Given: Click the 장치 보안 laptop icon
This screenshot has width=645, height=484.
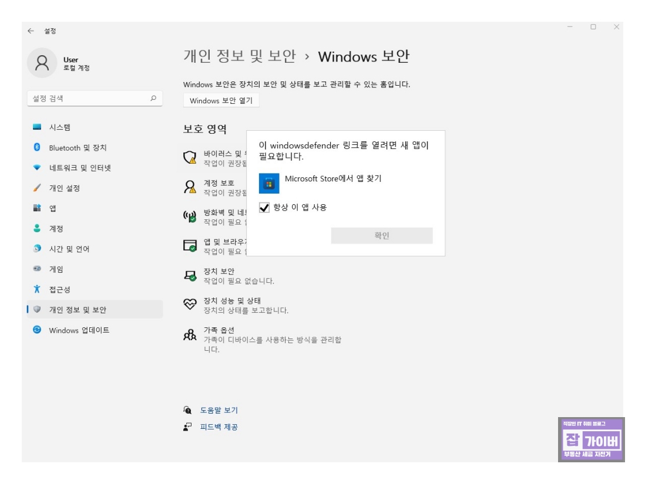Looking at the screenshot, I should (190, 275).
